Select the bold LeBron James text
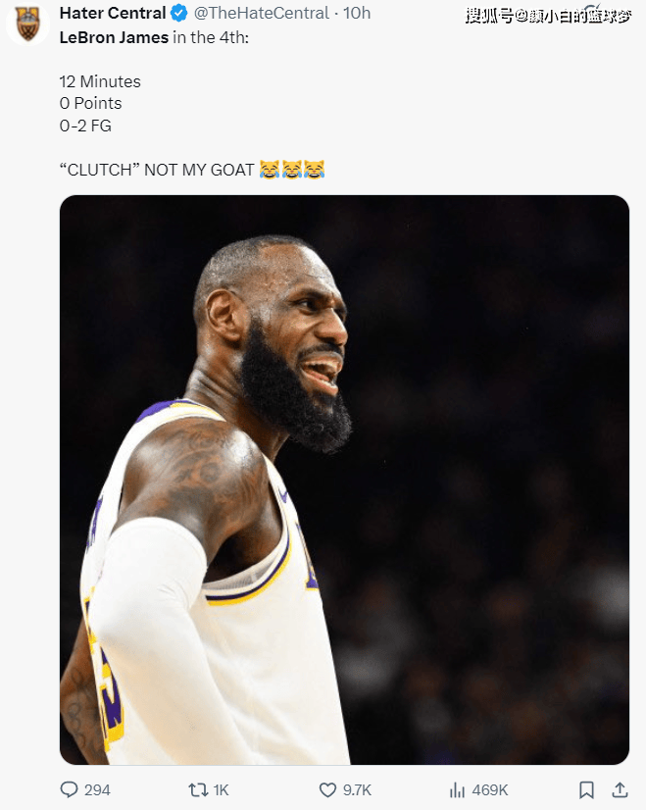Screen dimensions: 646x810 pyautogui.click(x=114, y=37)
